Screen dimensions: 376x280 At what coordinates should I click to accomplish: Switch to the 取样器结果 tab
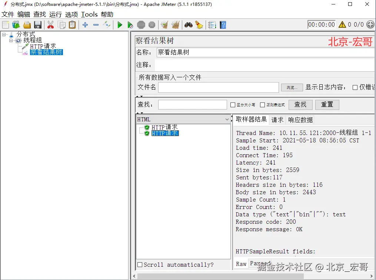pos(251,119)
